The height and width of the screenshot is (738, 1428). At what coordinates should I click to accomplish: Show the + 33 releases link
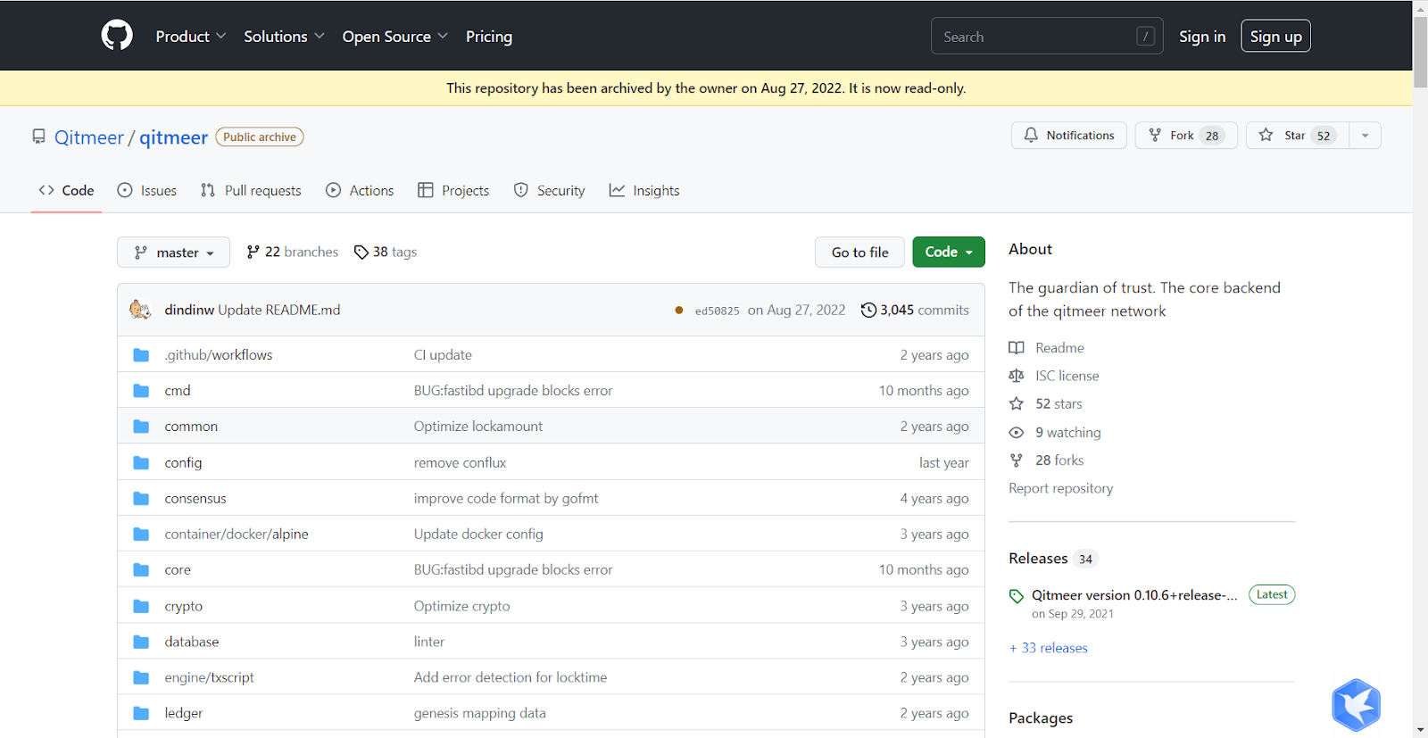[x=1049, y=649]
